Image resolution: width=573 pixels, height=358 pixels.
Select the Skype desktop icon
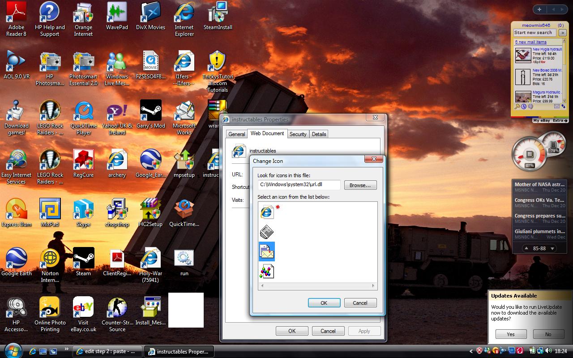point(83,213)
